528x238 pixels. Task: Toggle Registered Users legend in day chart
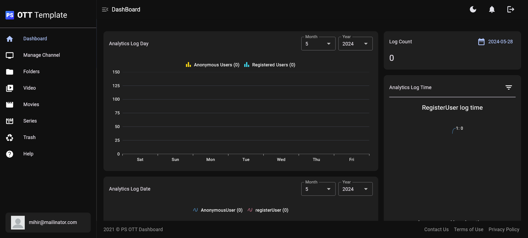tap(270, 65)
